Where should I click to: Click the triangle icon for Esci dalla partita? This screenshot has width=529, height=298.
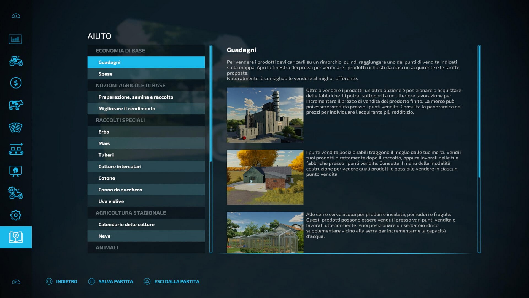pyautogui.click(x=147, y=281)
